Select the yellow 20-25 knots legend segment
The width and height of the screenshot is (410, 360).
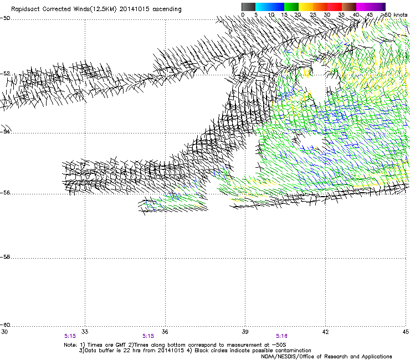306,7
